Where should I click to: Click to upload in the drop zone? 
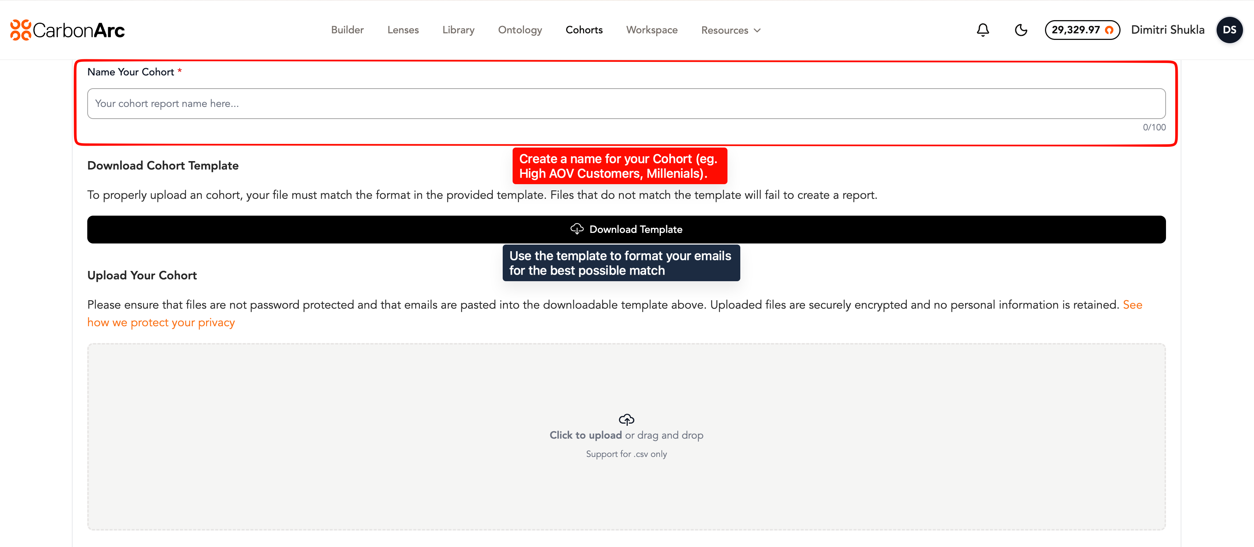[585, 435]
